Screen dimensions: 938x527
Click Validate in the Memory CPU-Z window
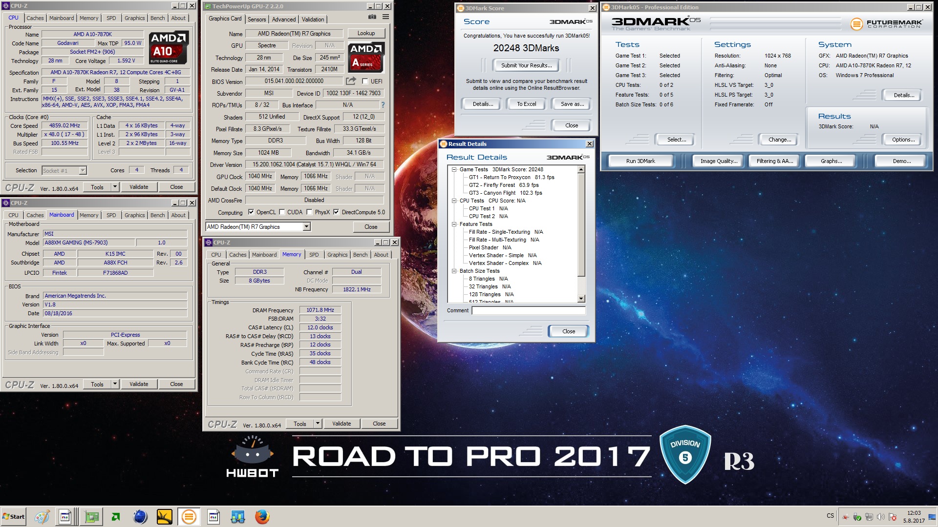point(341,424)
